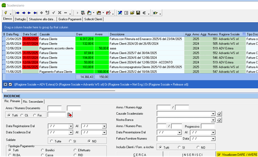The height and width of the screenshot is (157, 258).
Task: Open the Nostra Banca dropdown
Action: (x=213, y=120)
